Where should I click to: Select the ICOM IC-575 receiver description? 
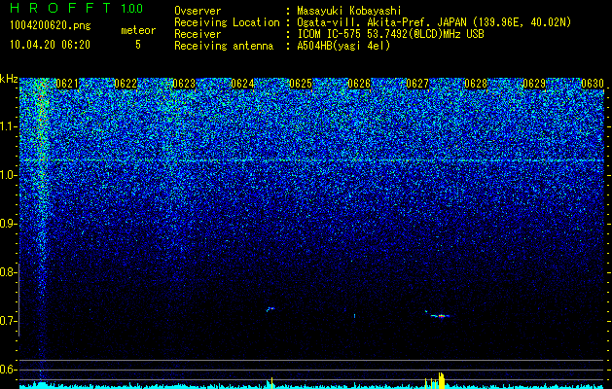click(390, 34)
